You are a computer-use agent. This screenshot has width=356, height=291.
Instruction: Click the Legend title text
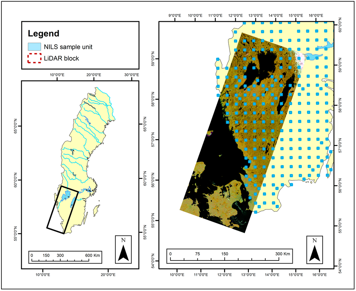click(43, 34)
